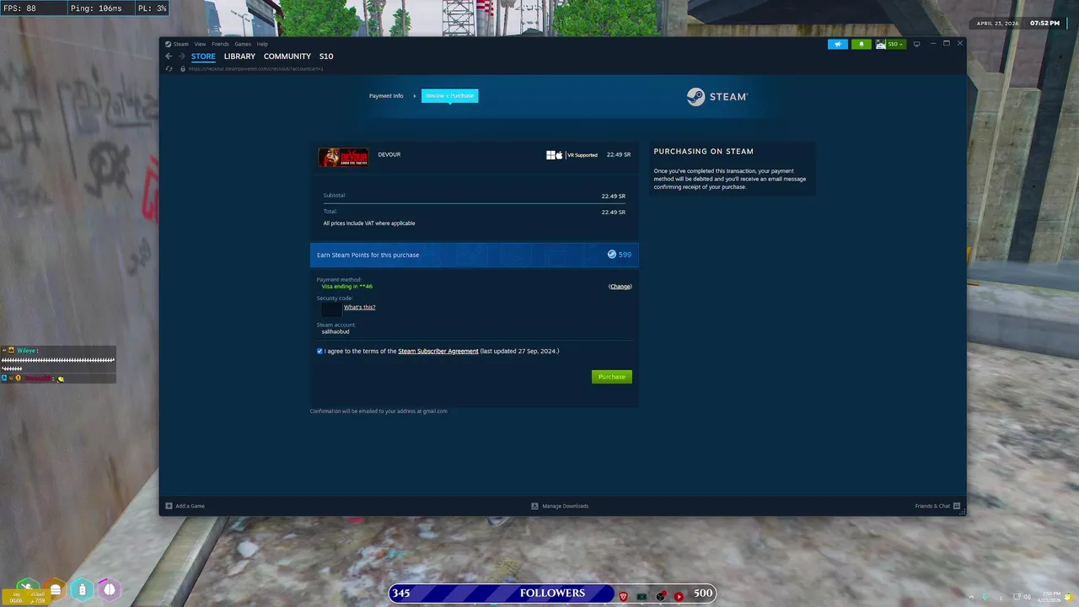Click the '599' Steam Points value

pyautogui.click(x=625, y=255)
